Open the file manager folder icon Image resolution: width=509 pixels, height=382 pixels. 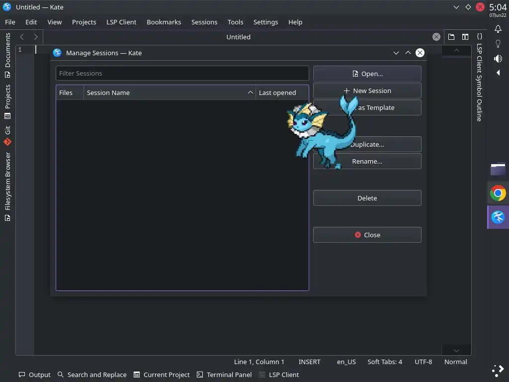pyautogui.click(x=498, y=169)
